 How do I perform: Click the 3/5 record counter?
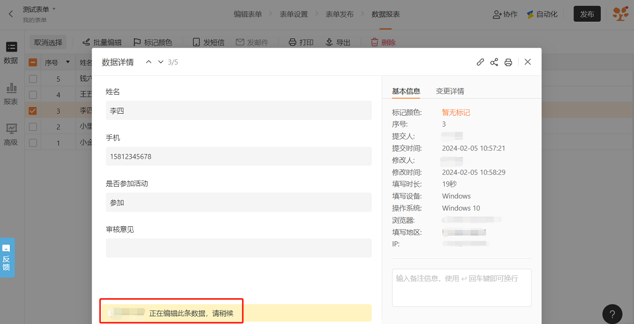click(173, 62)
